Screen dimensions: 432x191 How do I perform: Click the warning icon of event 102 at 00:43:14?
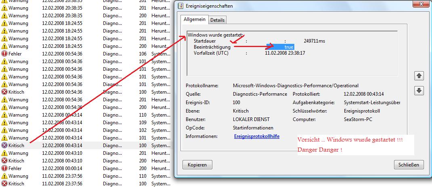[4, 130]
